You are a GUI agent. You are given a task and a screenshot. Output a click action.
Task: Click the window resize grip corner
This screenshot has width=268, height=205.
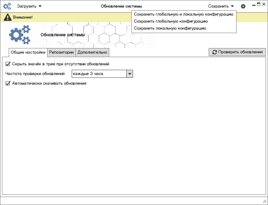[x=264, y=201]
